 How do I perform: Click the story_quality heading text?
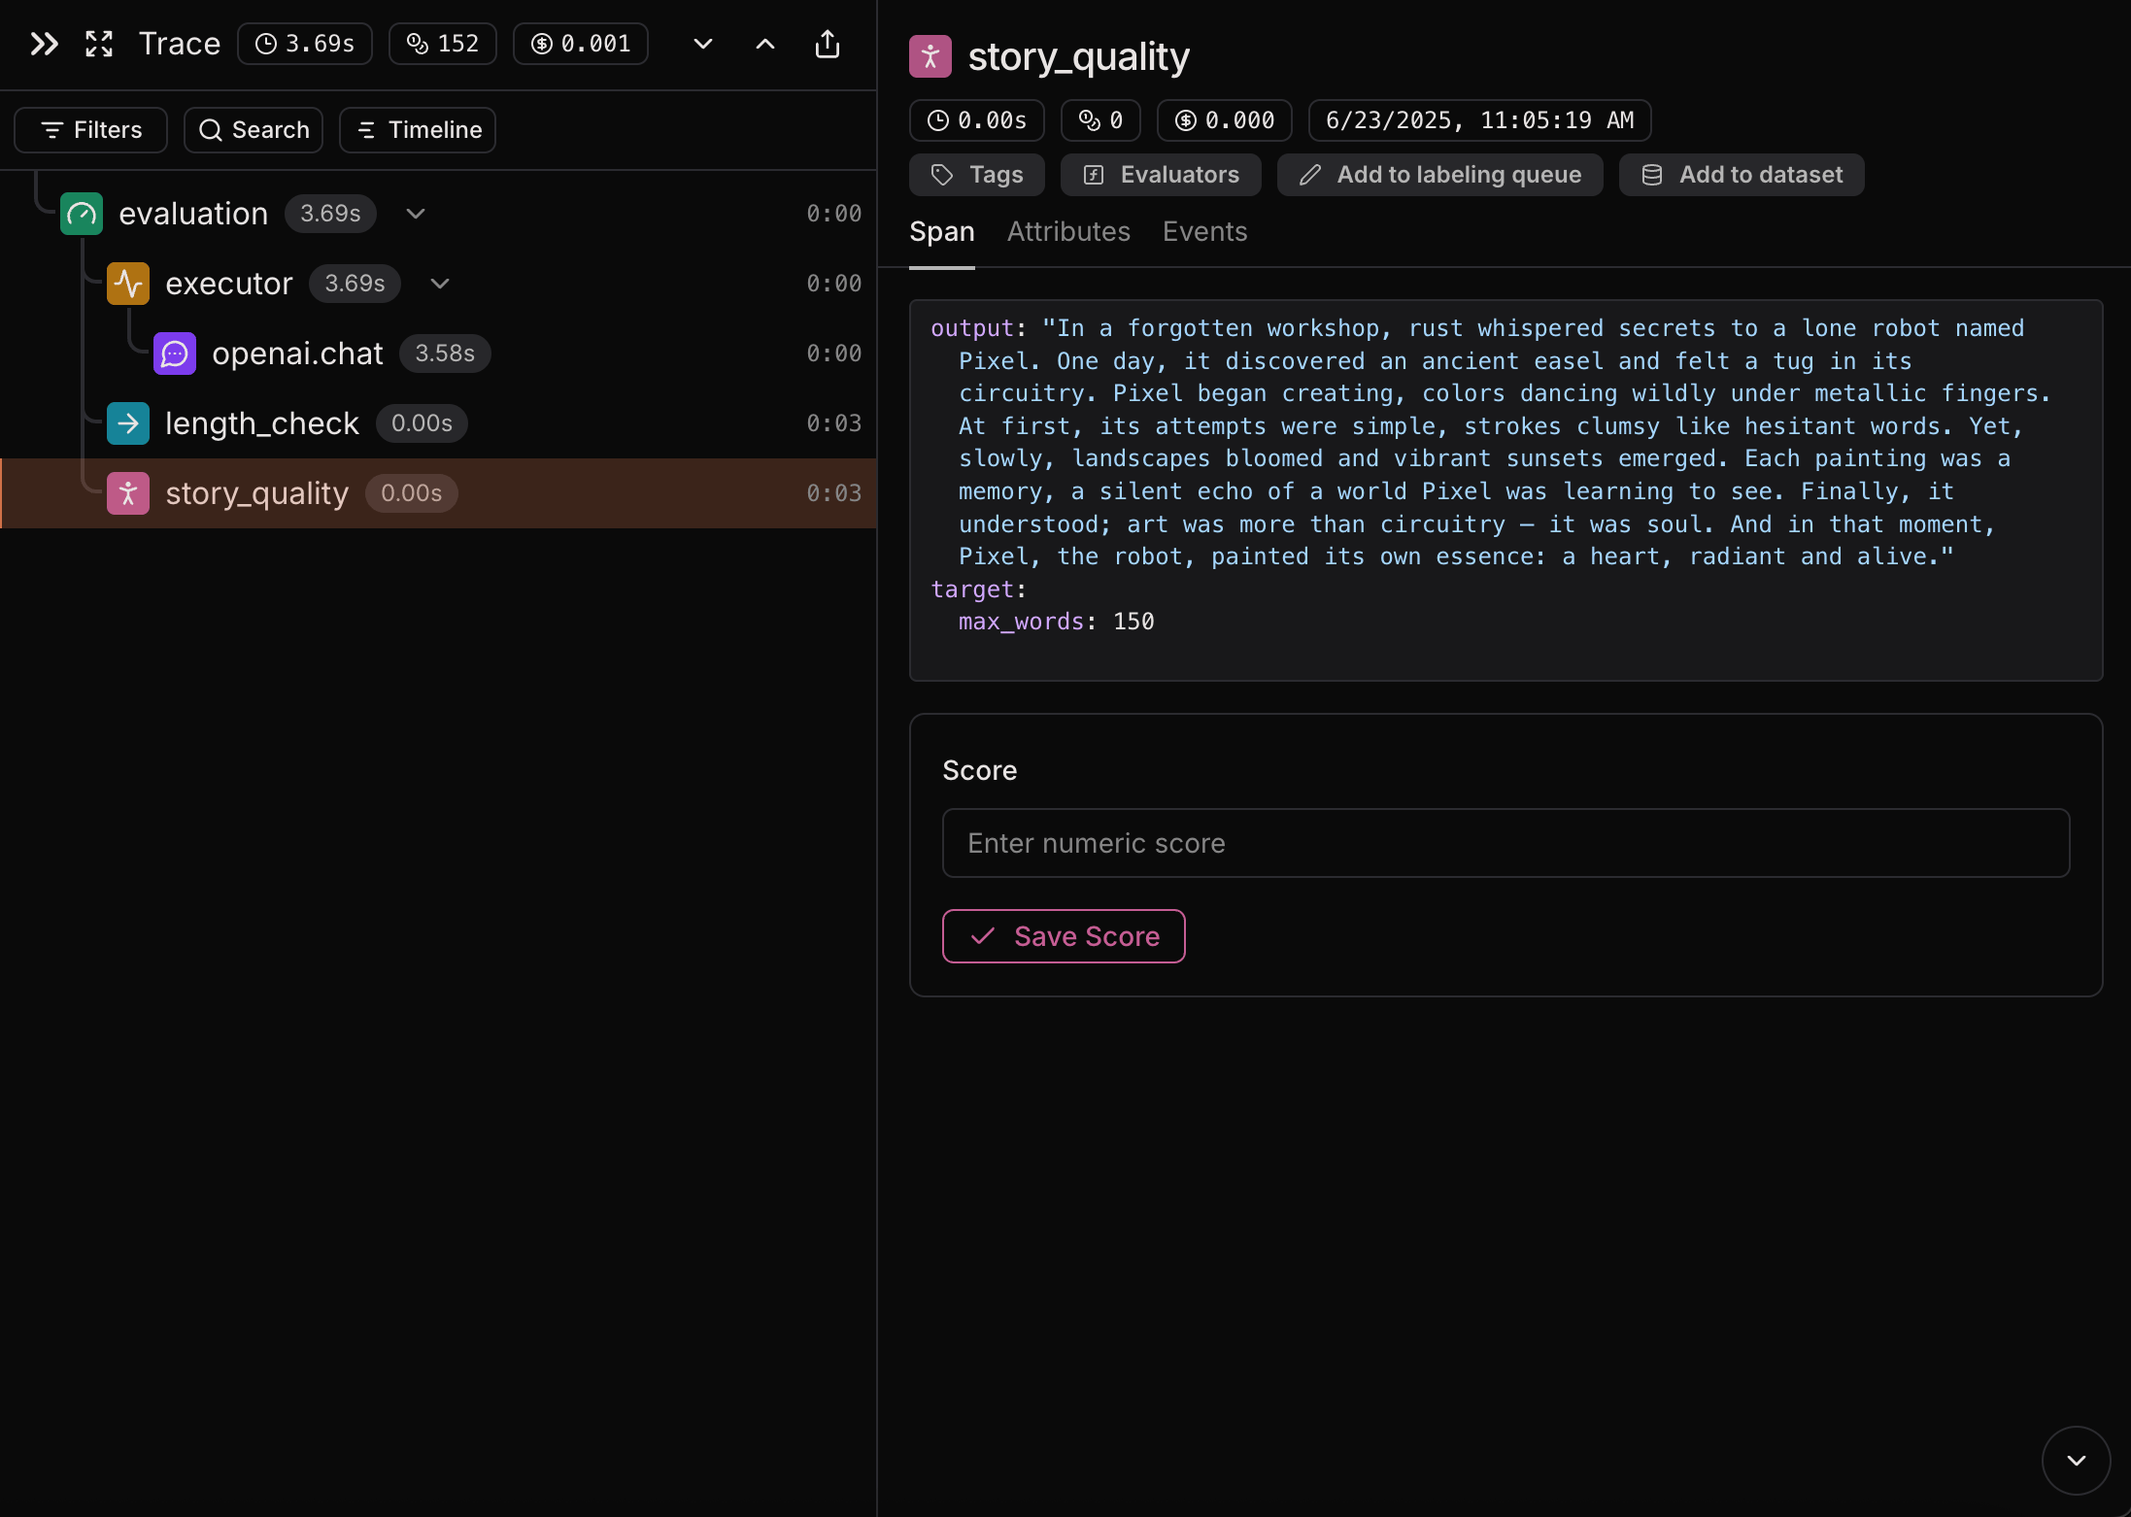point(1079,56)
